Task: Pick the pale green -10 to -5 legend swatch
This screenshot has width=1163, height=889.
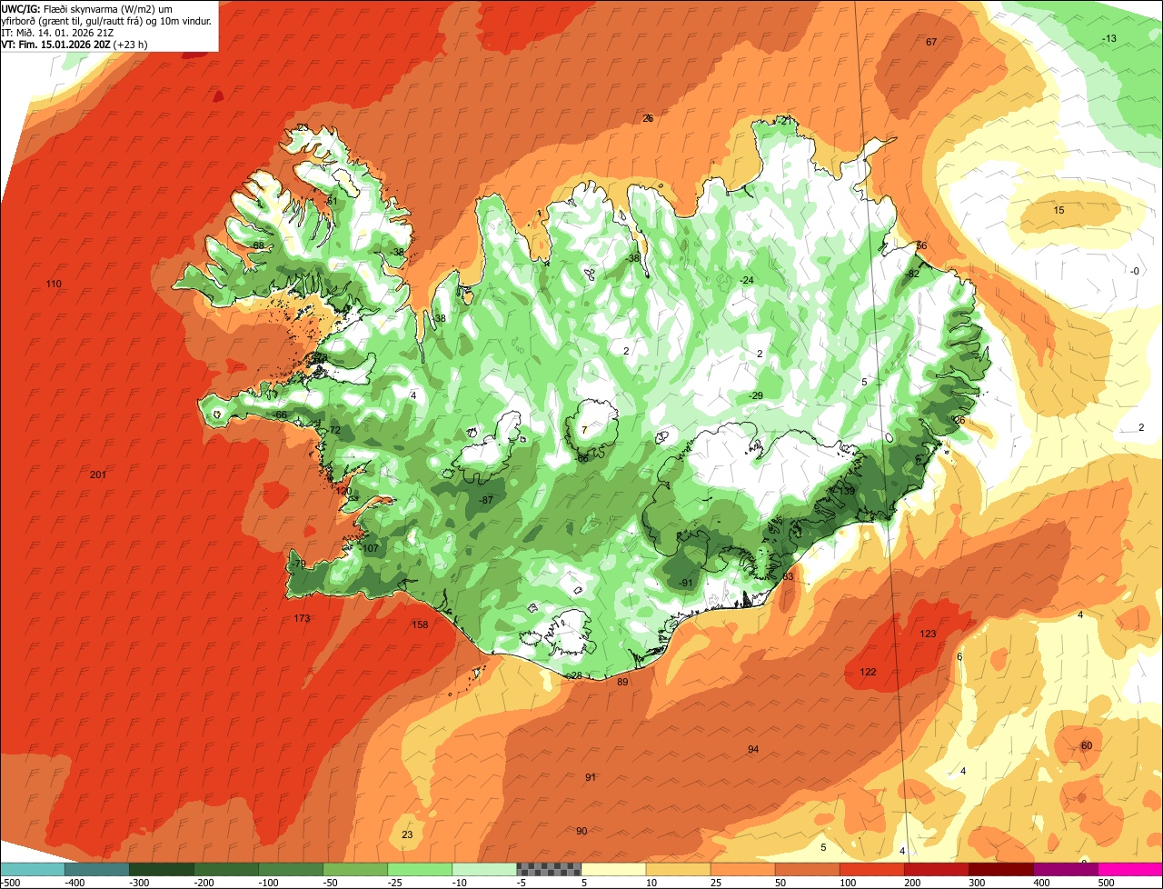Action: pos(484,869)
